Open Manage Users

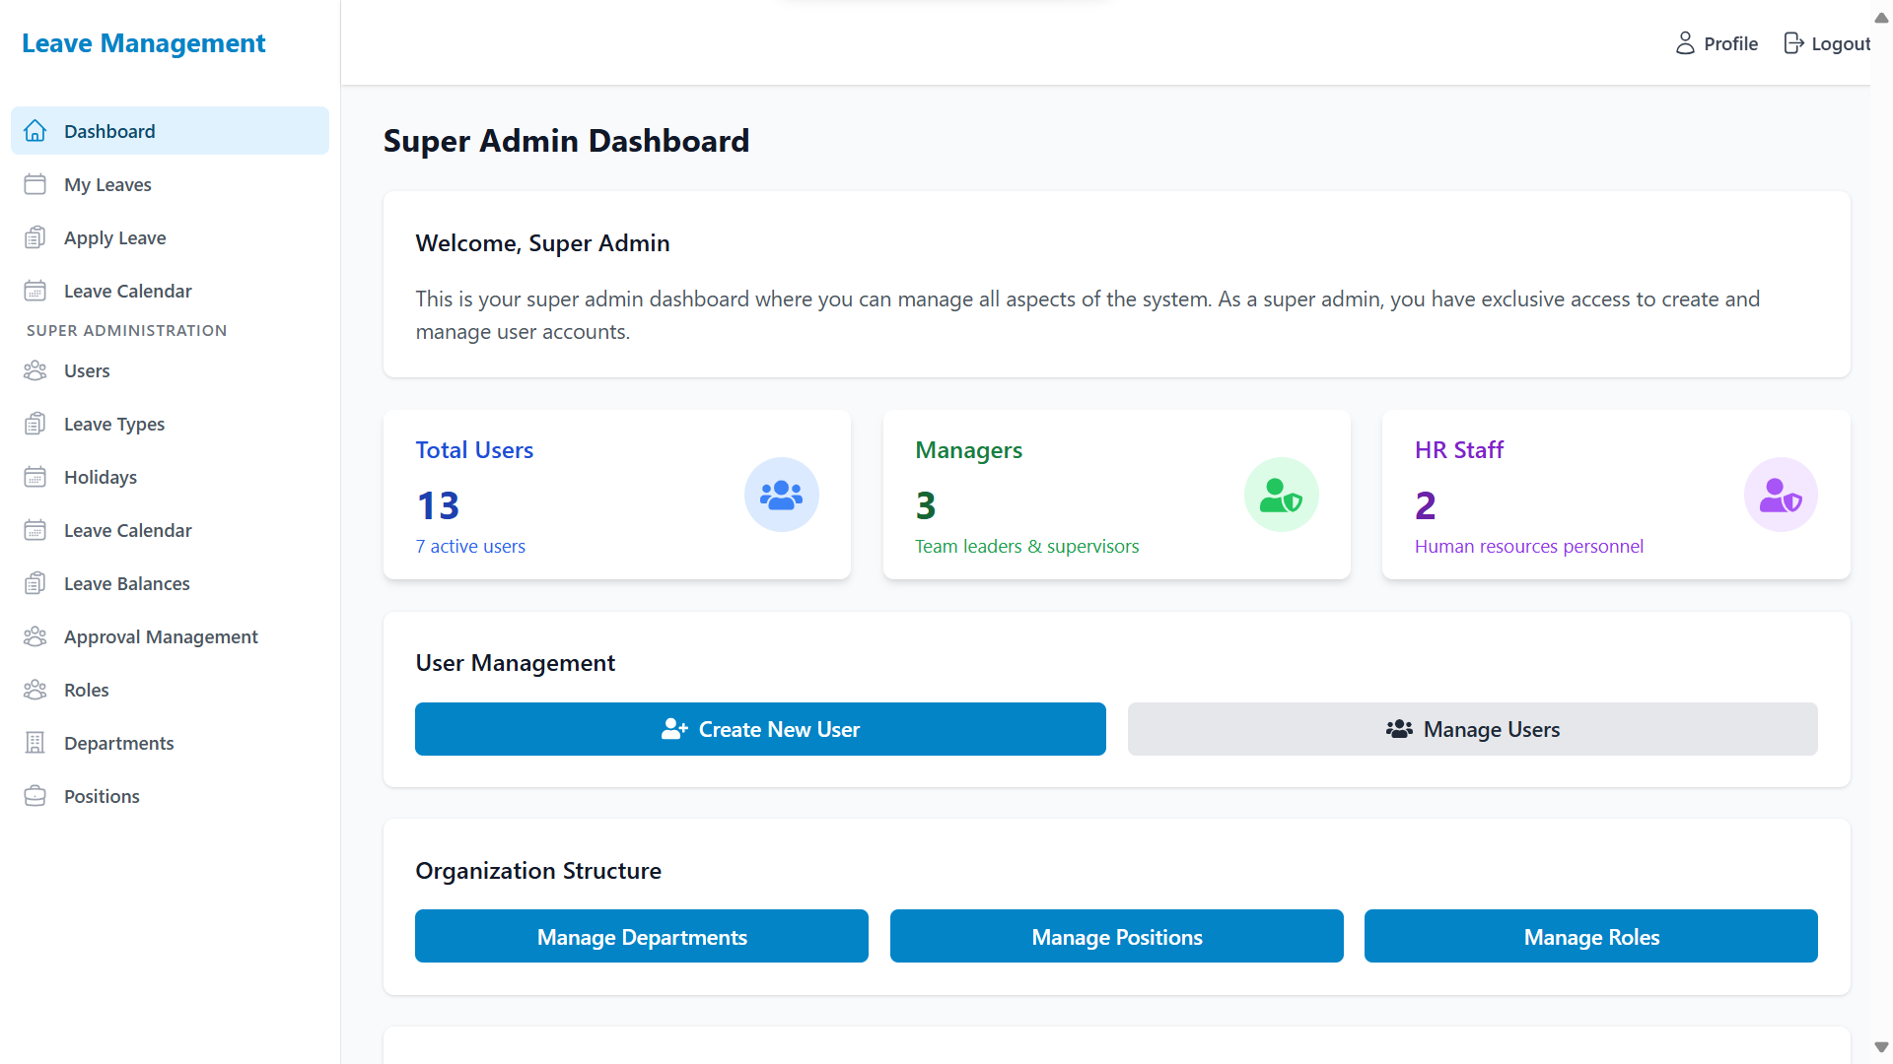pos(1472,729)
